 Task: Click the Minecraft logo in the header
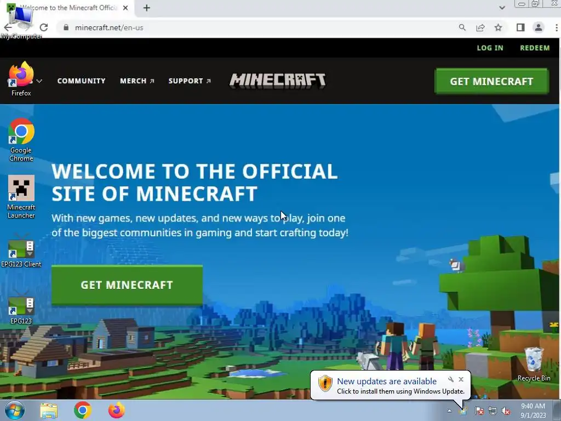[x=277, y=81]
